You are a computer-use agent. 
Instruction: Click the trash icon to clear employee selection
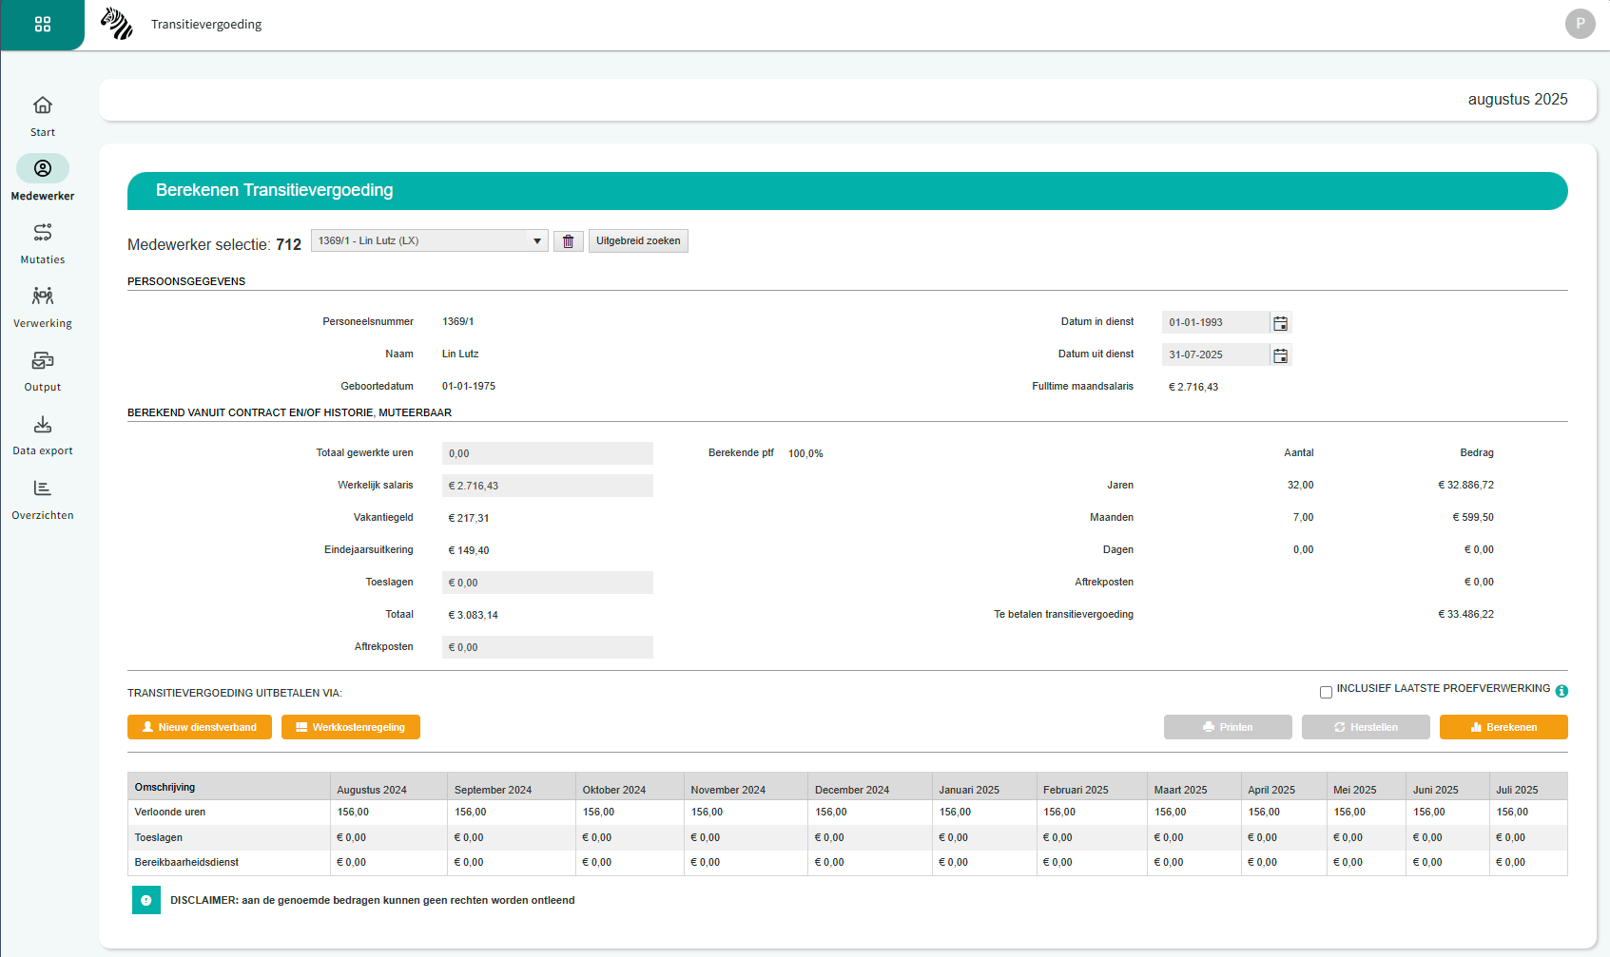[569, 241]
